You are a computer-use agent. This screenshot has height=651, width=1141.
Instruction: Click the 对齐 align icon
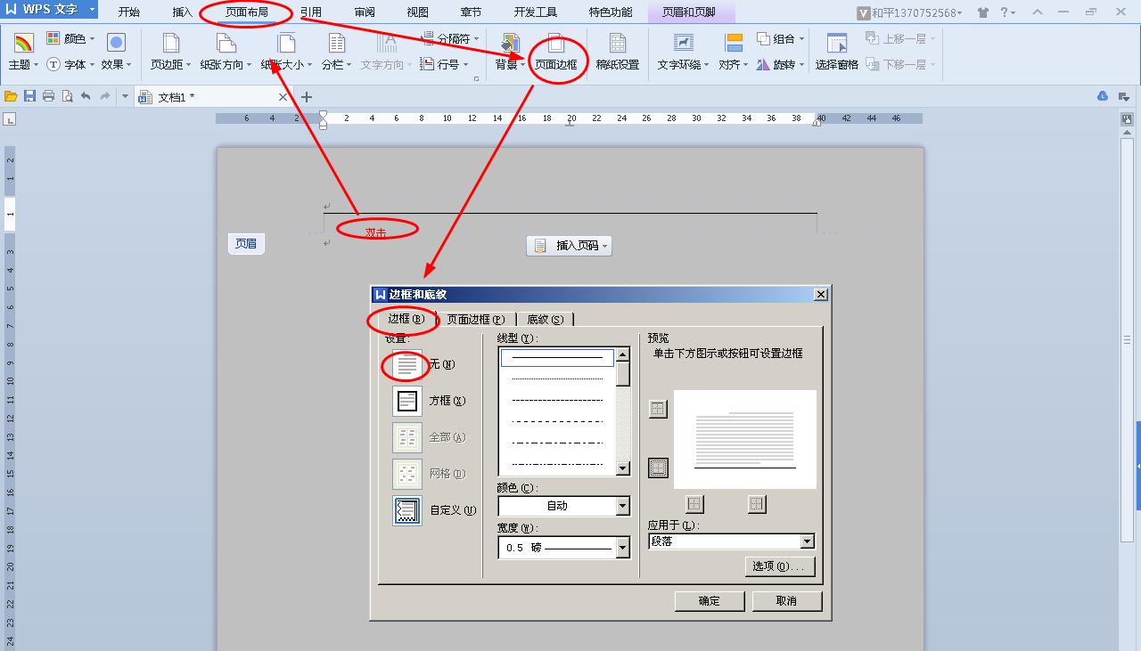click(734, 43)
